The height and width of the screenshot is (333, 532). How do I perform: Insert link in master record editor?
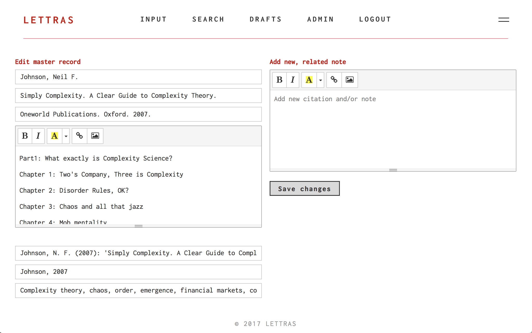(x=80, y=136)
